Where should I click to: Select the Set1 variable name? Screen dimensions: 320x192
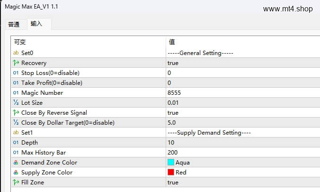[x=27, y=132]
